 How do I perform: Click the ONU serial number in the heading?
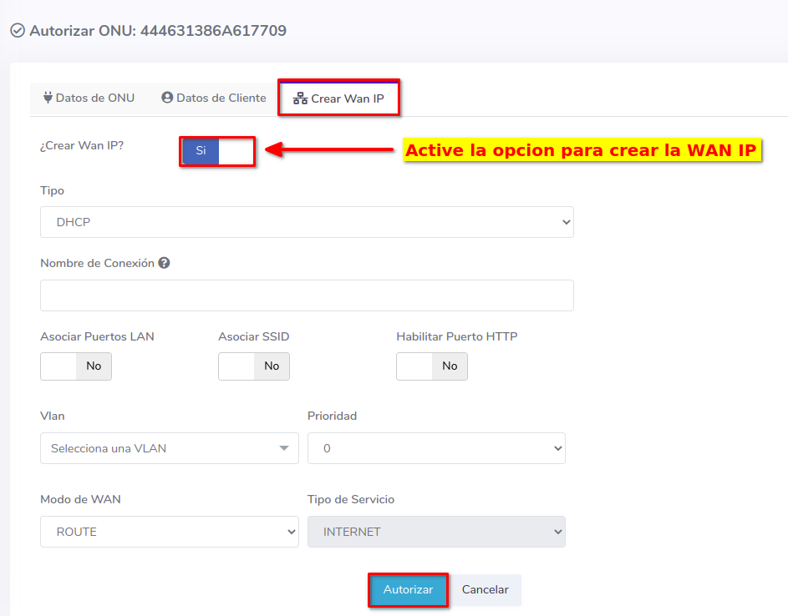[213, 31]
